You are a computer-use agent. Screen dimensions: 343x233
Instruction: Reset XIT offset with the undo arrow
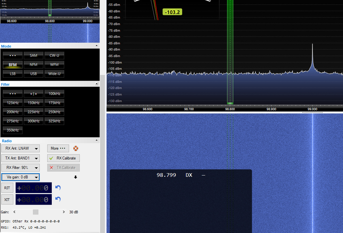tap(58, 199)
